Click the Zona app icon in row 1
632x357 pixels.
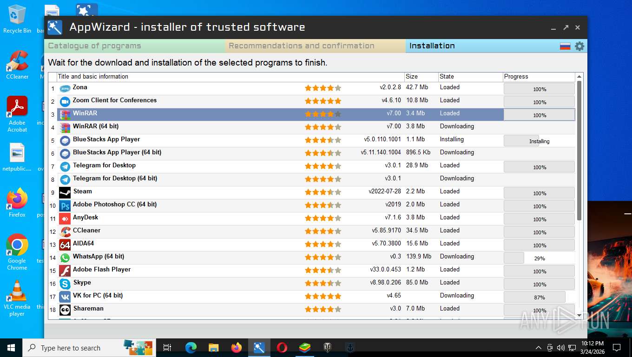(x=65, y=88)
